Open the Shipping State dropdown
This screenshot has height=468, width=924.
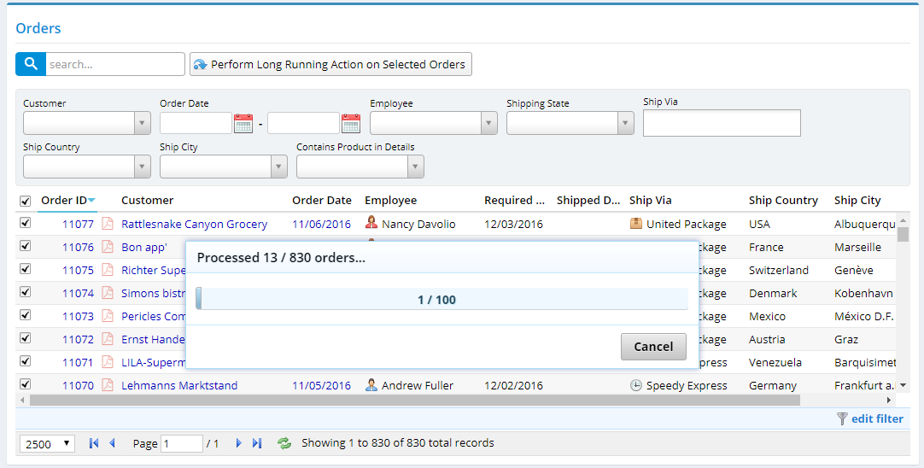[626, 124]
